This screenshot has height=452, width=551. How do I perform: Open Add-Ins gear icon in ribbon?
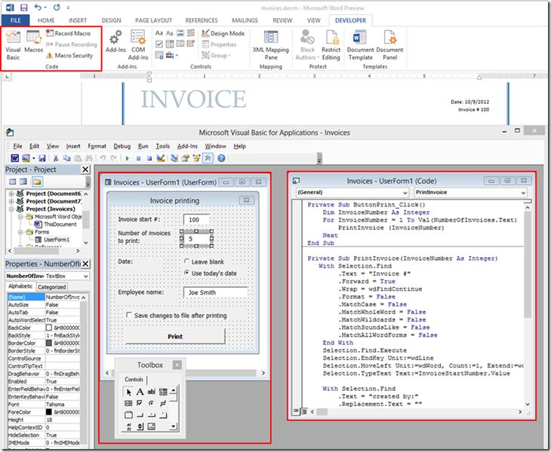pyautogui.click(x=115, y=41)
